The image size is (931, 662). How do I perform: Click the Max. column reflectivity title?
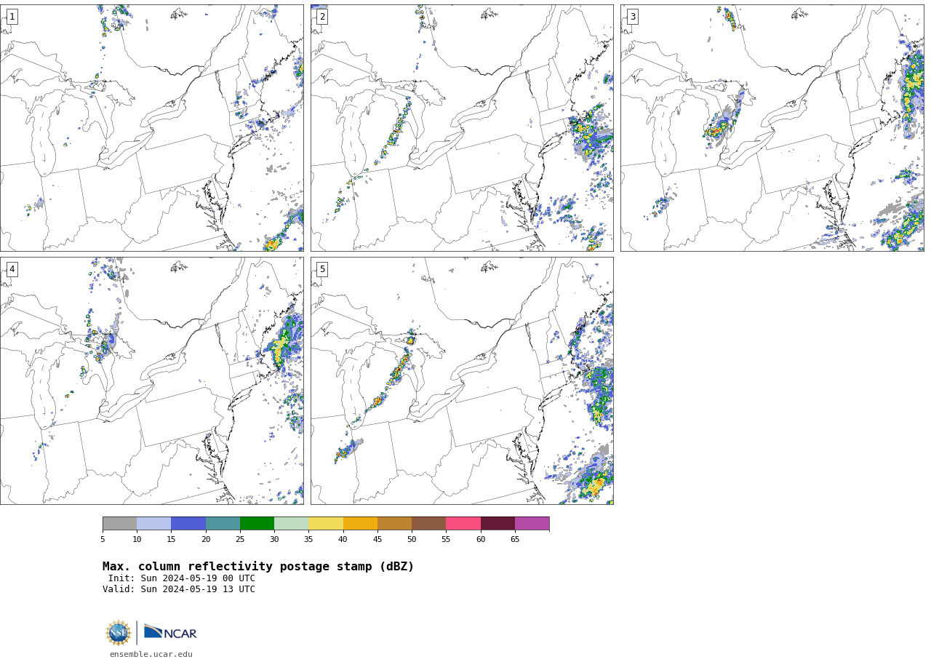pos(258,567)
